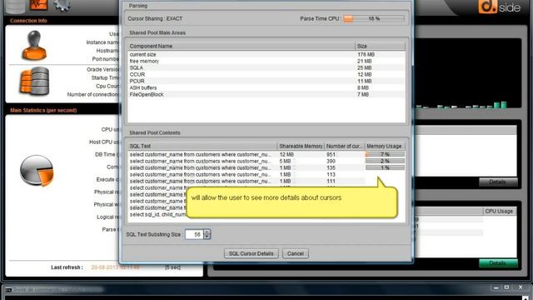Viewport: 533px width, 300px height.
Task: Click the SQL Text Substring Size field
Action: tap(194, 234)
